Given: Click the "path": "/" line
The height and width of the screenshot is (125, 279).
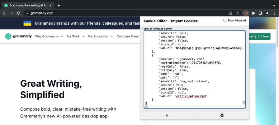Looking at the screenshot, I should (x=170, y=78).
